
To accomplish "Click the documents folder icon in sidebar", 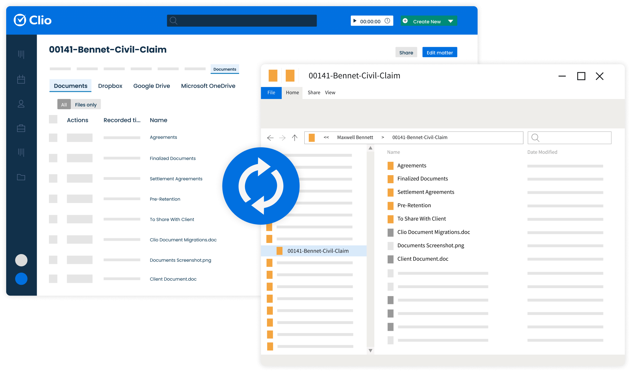I will pos(21,177).
